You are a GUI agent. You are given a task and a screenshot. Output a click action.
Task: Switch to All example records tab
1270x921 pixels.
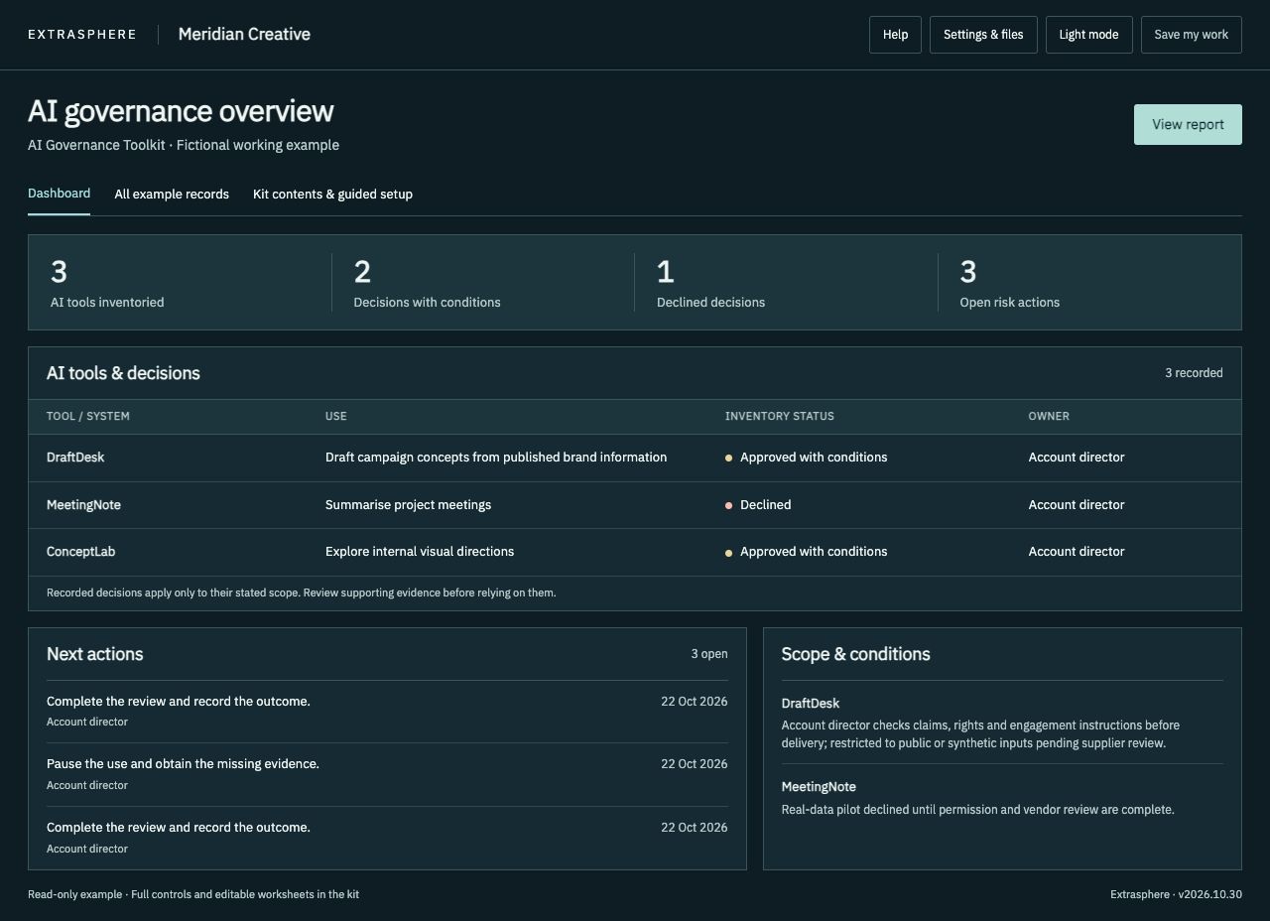point(172,195)
